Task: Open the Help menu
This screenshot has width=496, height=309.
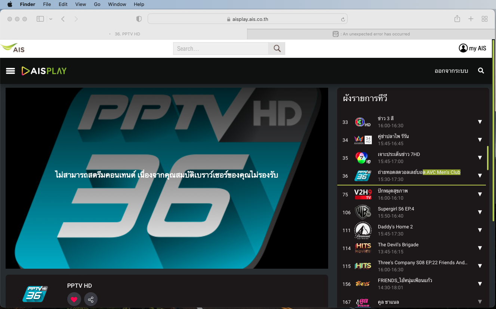Action: tap(139, 4)
